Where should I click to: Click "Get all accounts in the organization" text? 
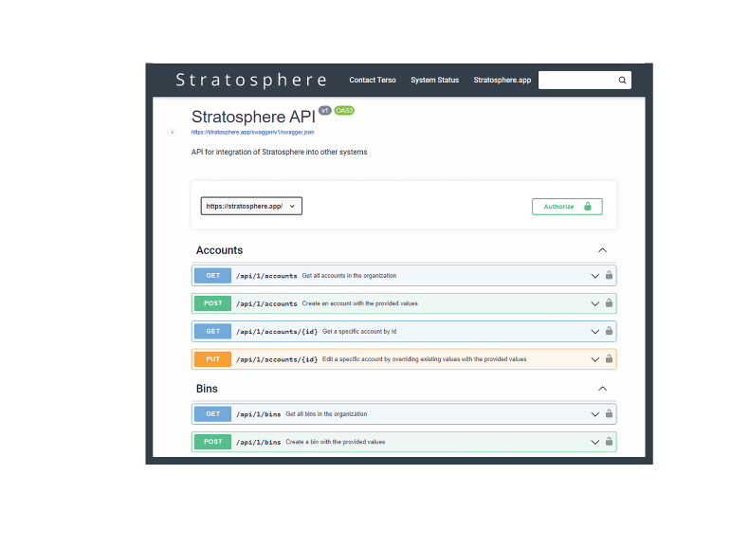tap(349, 276)
